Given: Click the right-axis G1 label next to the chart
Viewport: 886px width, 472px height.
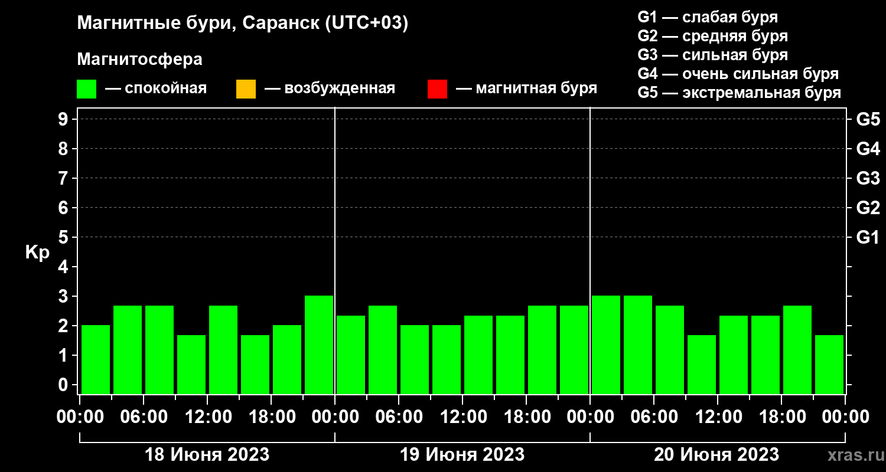Looking at the screenshot, I should [x=868, y=237].
